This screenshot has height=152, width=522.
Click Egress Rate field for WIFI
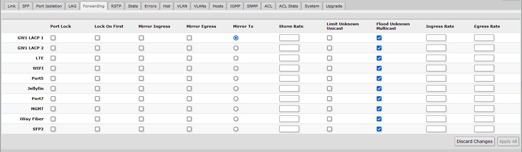pos(484,68)
